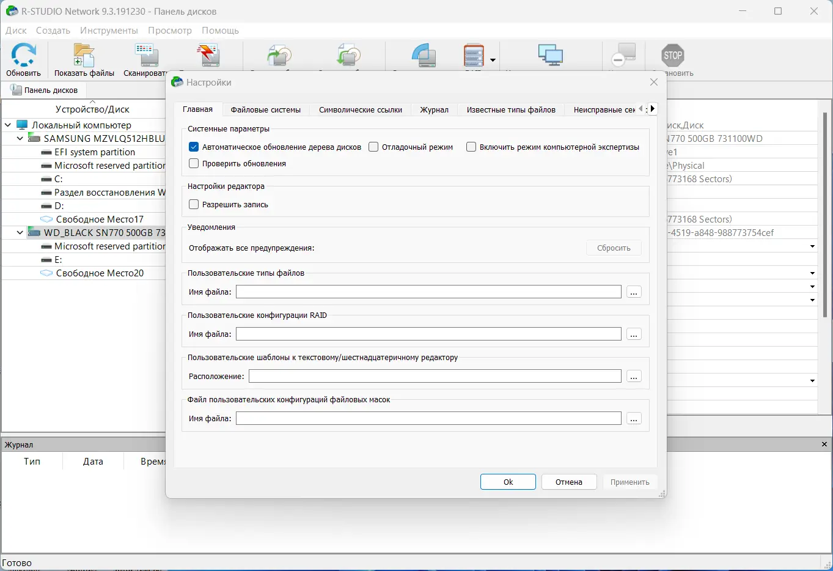This screenshot has height=571, width=833.
Task: Click the right arrow to scroll settings tabs
Action: point(653,109)
